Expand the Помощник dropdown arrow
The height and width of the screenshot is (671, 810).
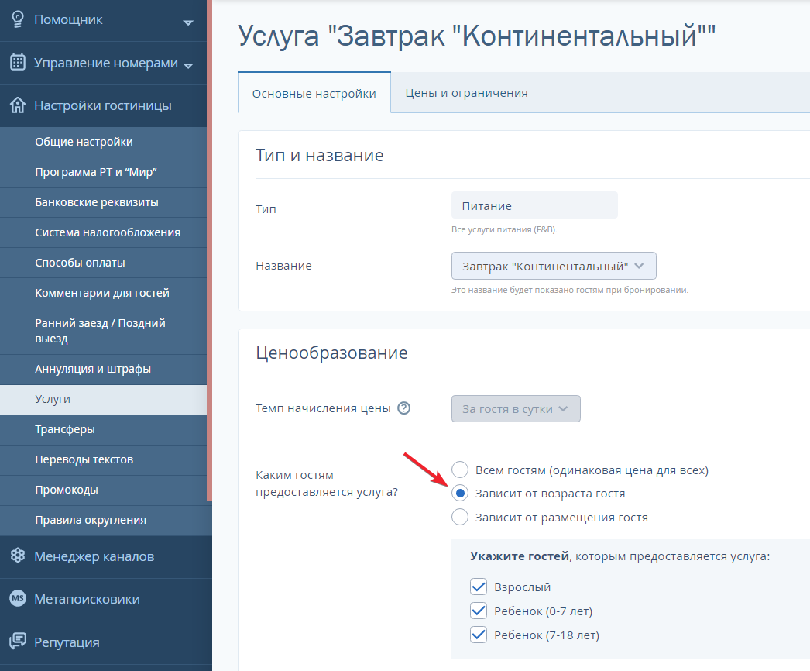tap(188, 22)
